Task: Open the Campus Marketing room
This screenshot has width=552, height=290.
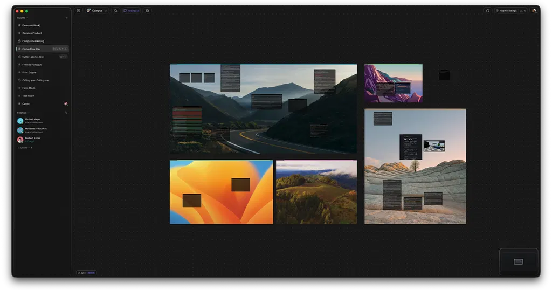Action: 42,41
